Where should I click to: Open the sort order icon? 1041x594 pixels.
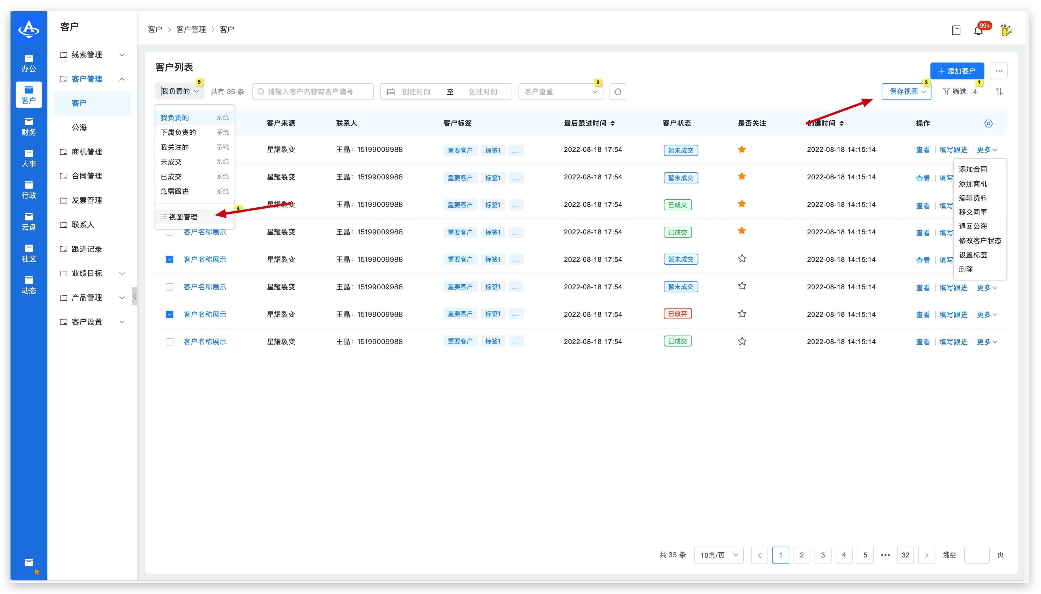(999, 91)
